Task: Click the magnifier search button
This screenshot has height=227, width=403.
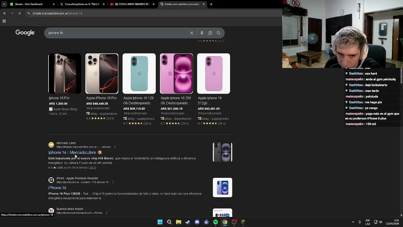Action: click(x=219, y=33)
